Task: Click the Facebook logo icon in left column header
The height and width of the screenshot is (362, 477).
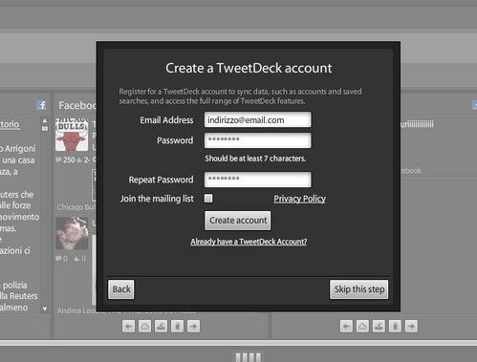Action: tap(41, 105)
